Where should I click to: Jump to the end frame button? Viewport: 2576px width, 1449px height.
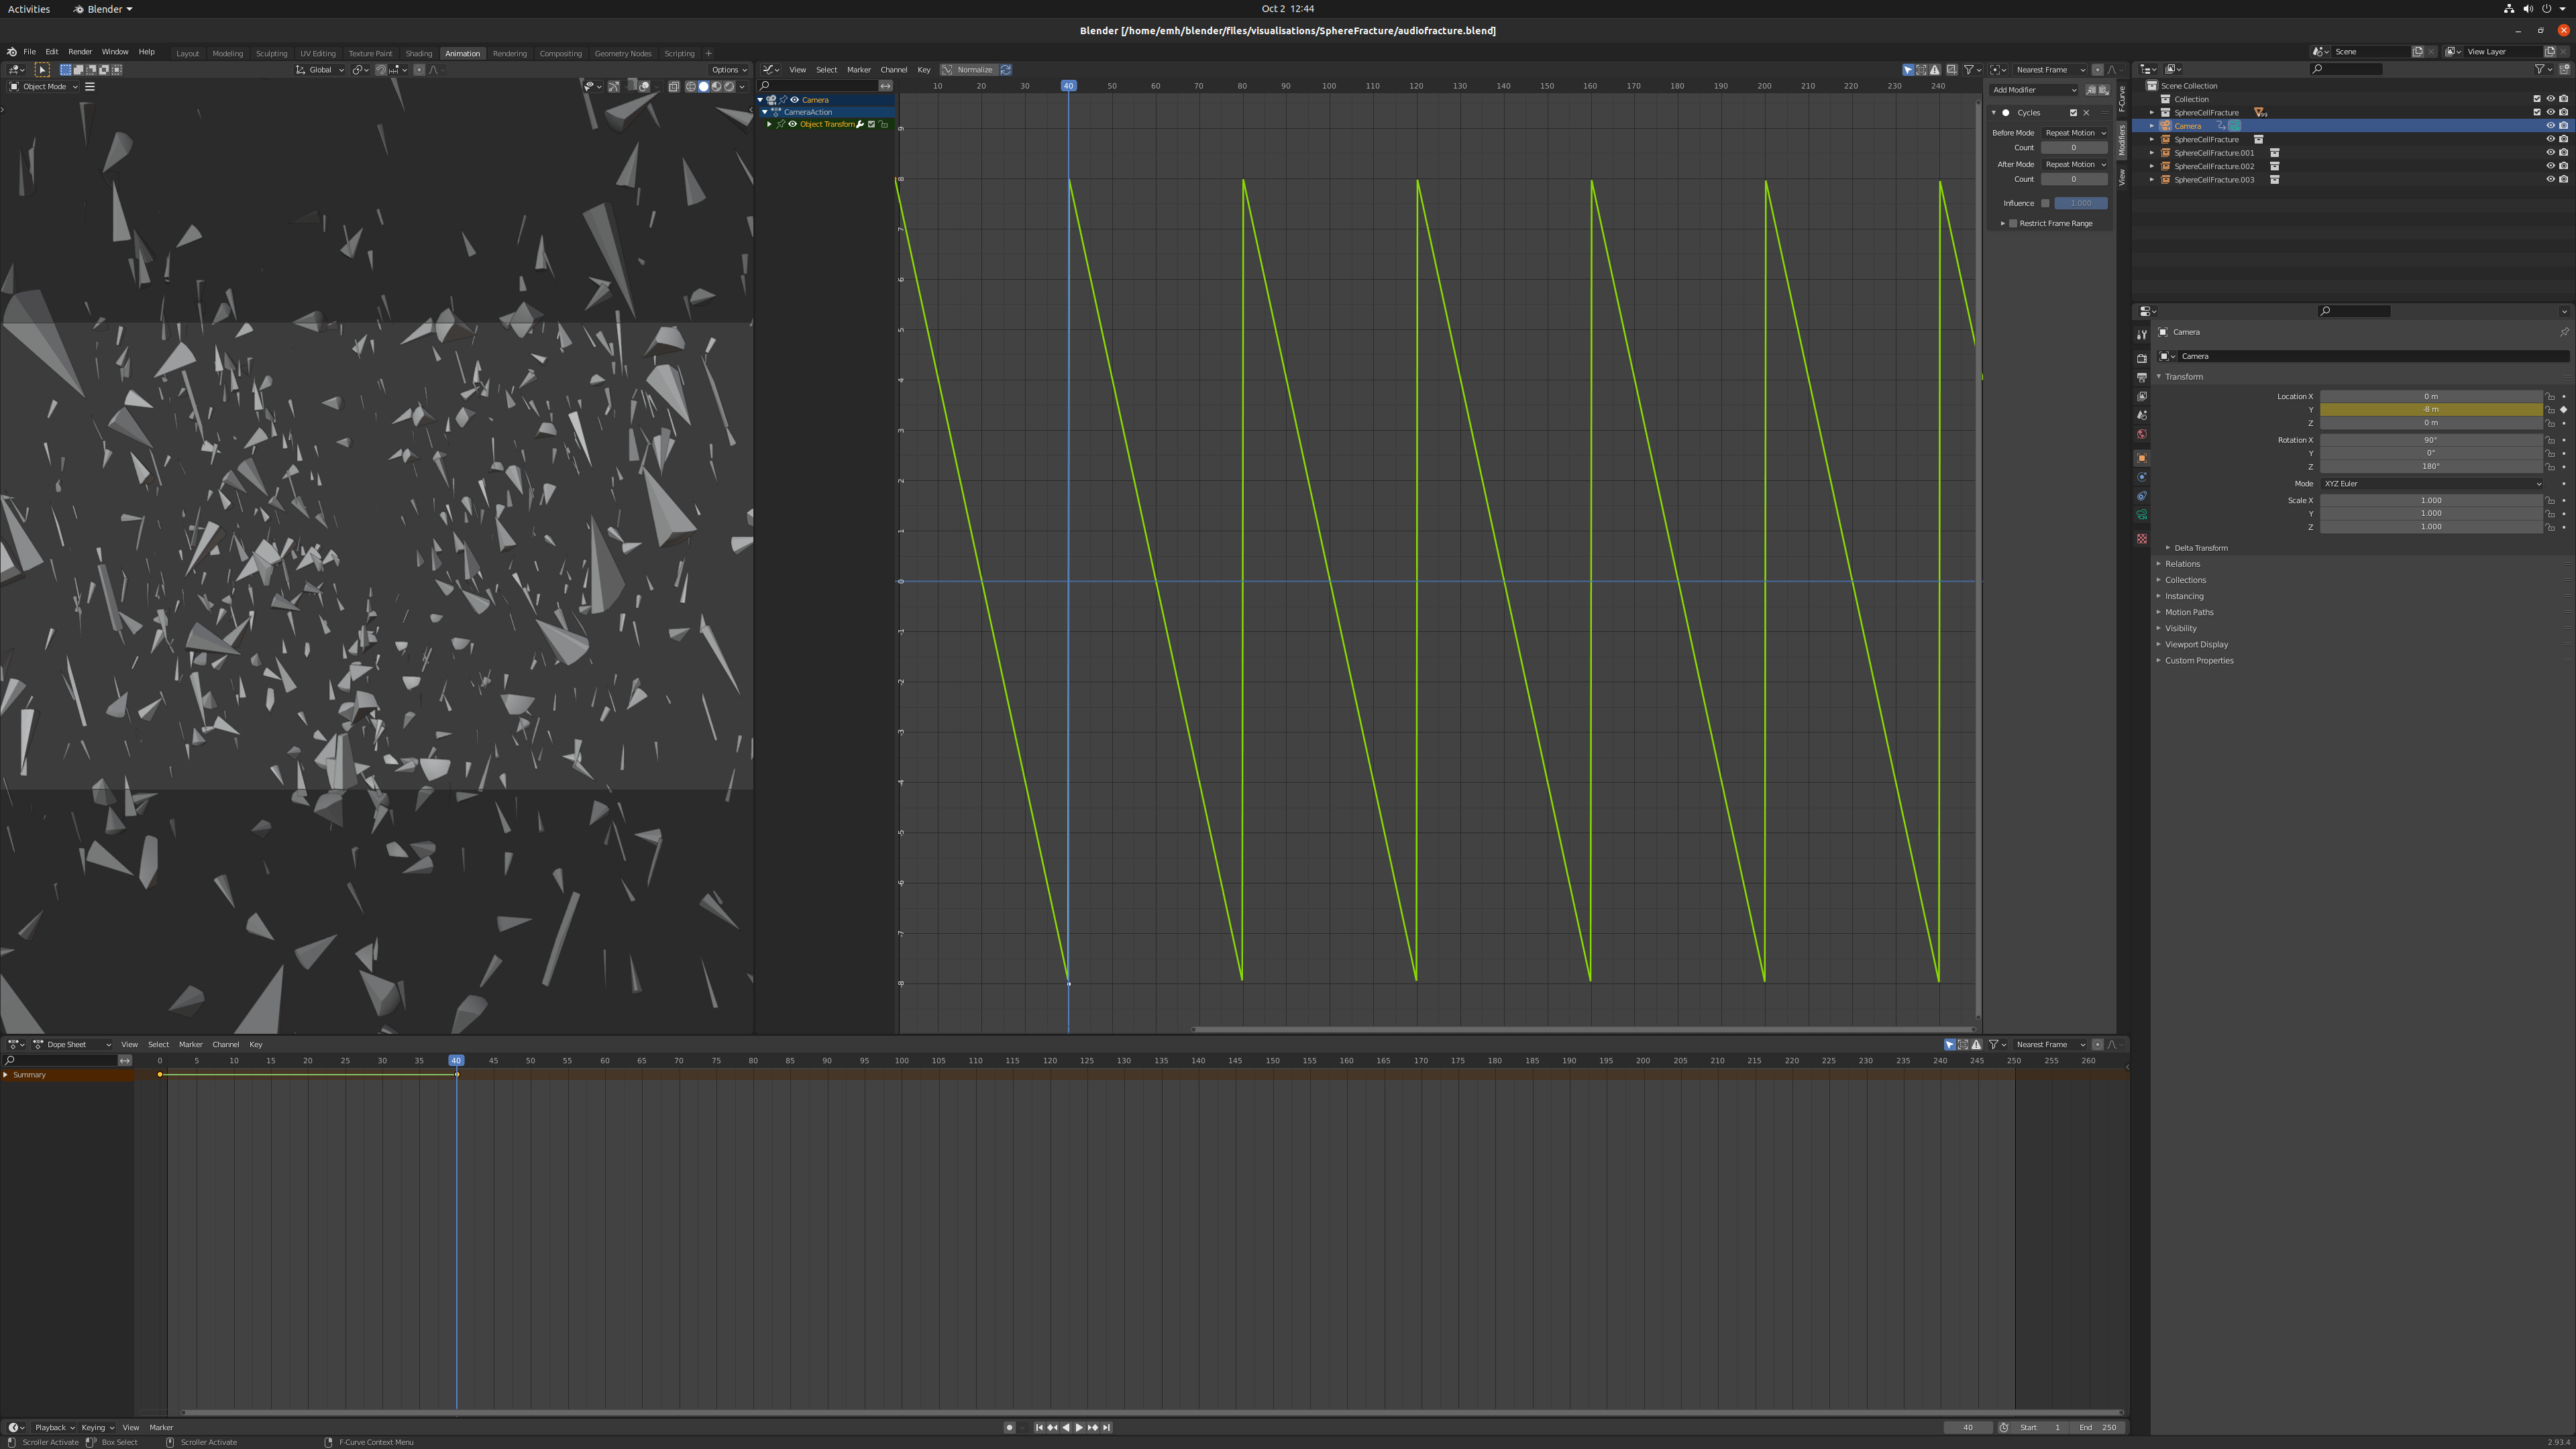(x=1106, y=1428)
